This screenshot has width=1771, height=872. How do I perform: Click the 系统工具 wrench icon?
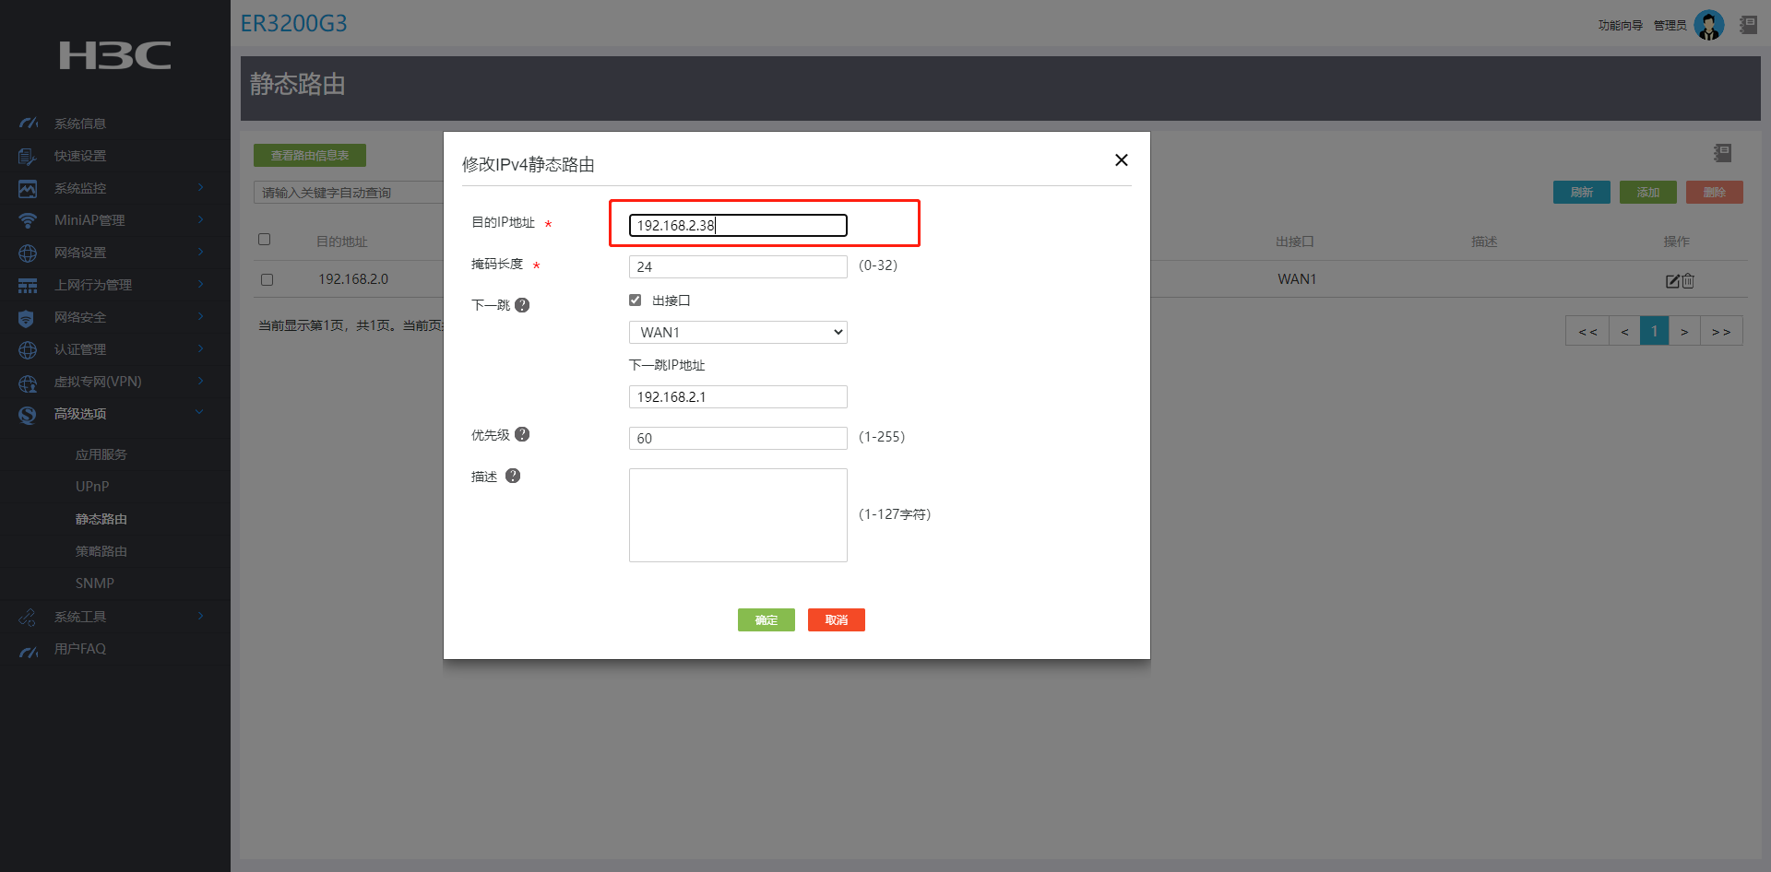(28, 617)
